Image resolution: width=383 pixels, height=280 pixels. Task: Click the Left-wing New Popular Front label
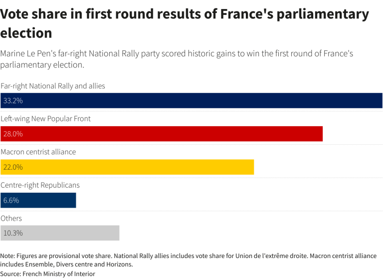(x=46, y=119)
